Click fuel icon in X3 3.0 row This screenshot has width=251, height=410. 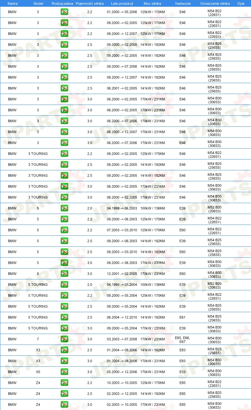point(64,361)
